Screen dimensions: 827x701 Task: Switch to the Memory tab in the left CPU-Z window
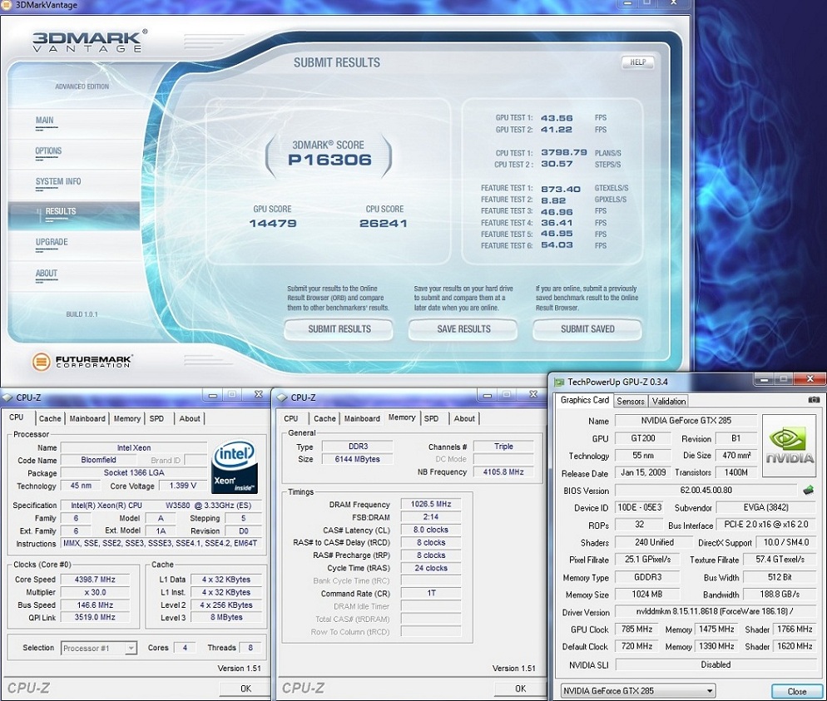(127, 418)
